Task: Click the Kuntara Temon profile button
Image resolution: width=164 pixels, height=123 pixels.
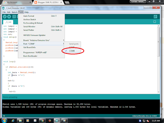Action: [138, 2]
